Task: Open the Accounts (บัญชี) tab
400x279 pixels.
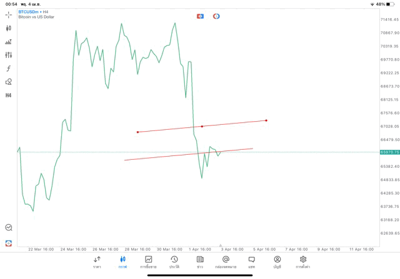Action: (x=277, y=262)
